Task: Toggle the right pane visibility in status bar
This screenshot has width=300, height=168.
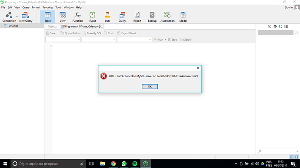Action: (297, 157)
